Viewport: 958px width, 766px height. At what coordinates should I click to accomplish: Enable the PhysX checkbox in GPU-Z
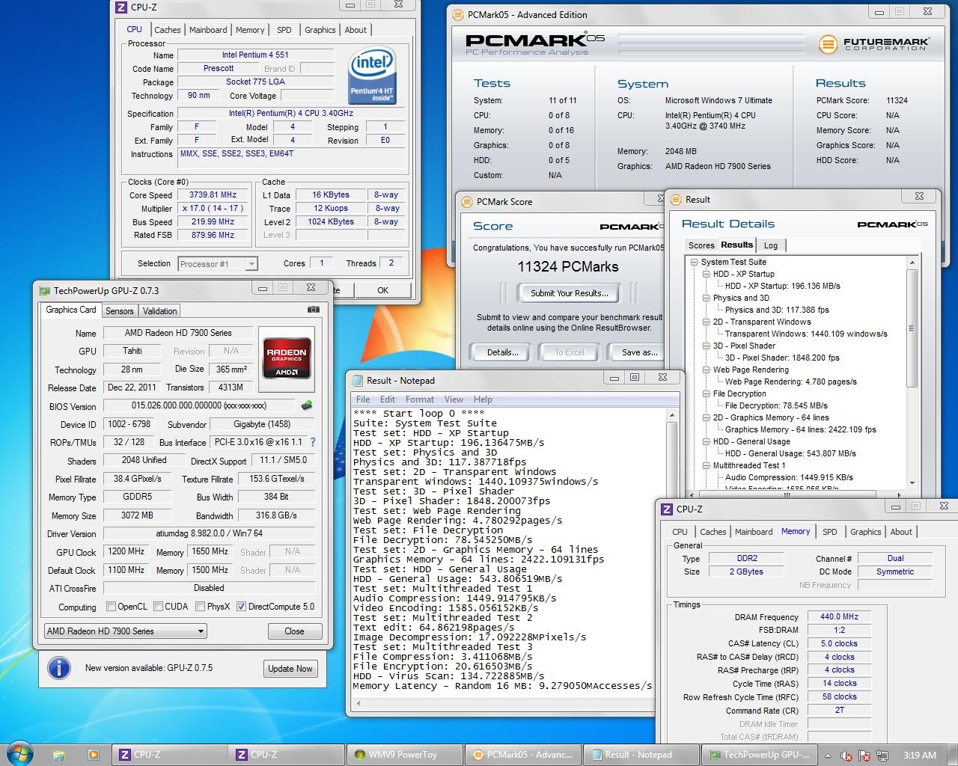tap(201, 607)
